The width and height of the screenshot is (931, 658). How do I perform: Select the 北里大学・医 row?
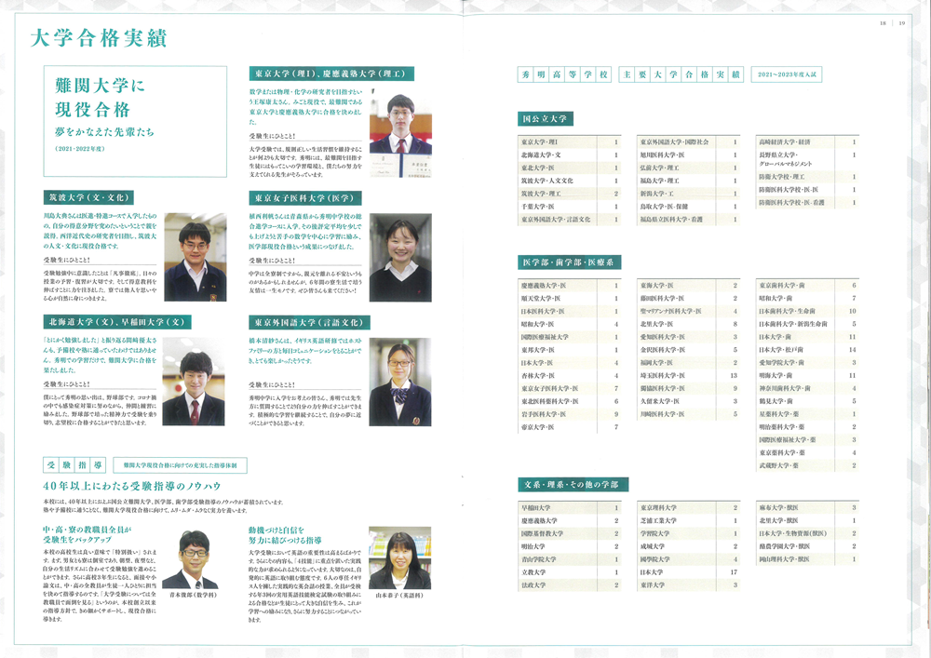click(688, 324)
